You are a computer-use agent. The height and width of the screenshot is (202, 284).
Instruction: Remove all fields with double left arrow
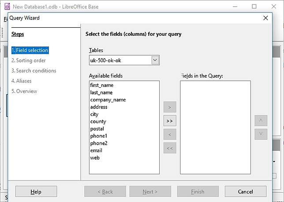click(x=170, y=148)
